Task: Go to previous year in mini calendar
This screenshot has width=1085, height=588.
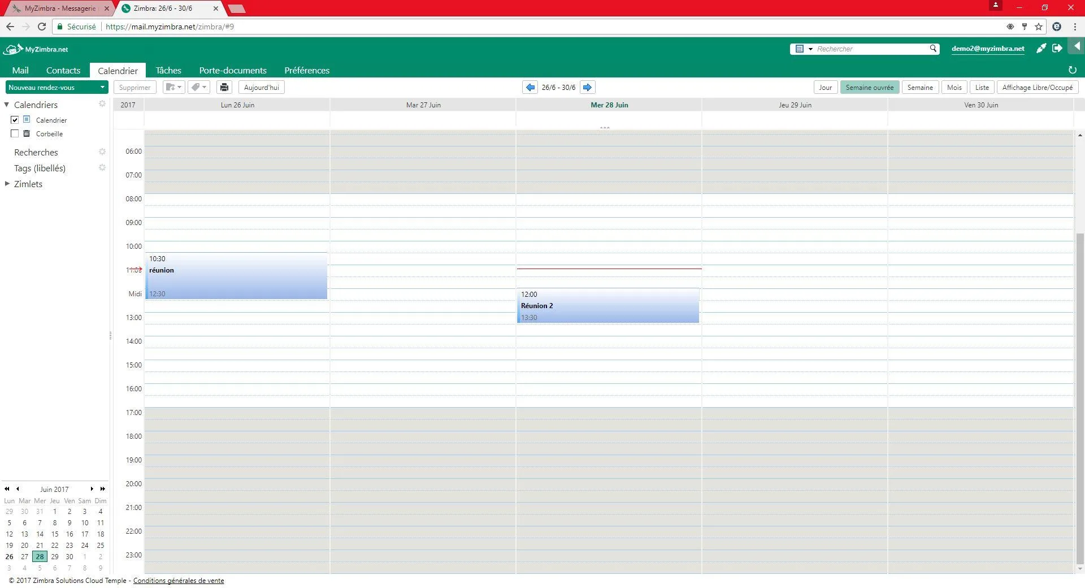Action: click(7, 489)
